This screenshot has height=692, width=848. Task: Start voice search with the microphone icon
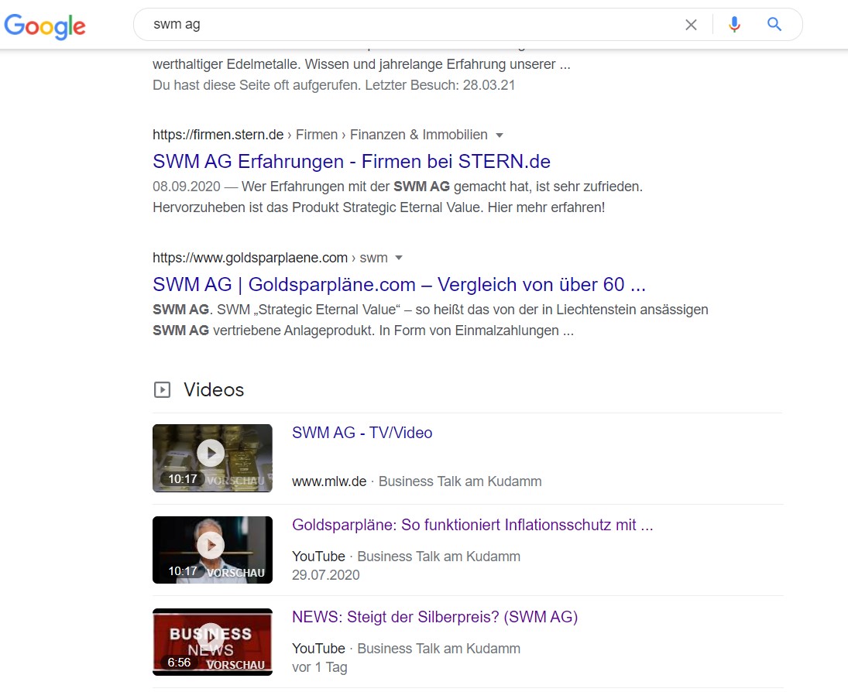click(x=734, y=24)
